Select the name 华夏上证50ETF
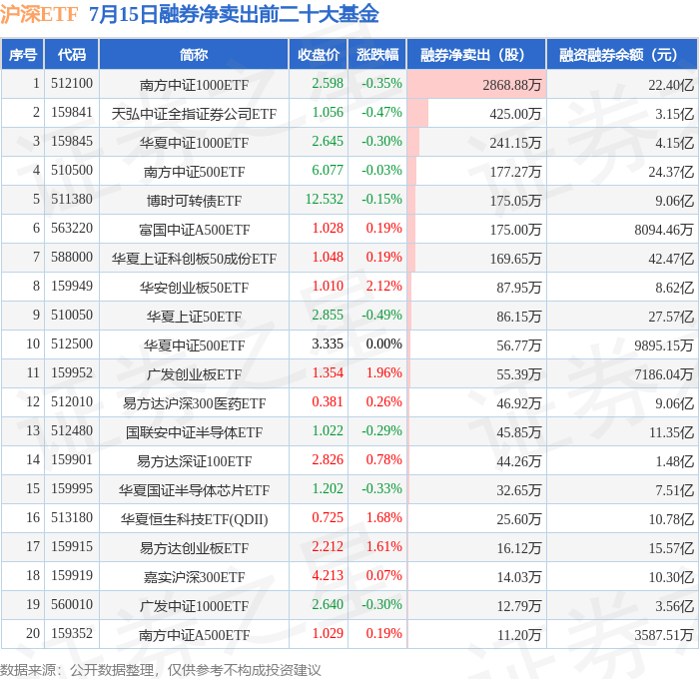 coord(194,317)
